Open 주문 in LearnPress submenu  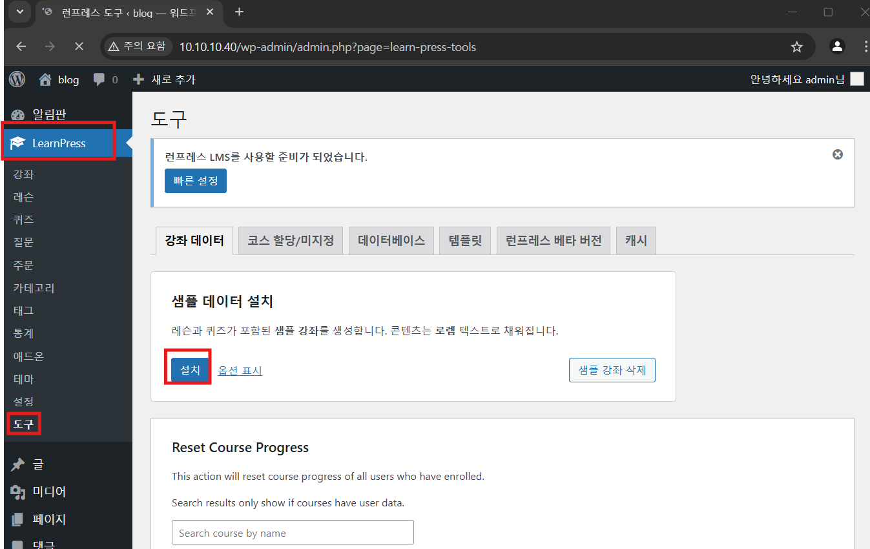(x=24, y=265)
